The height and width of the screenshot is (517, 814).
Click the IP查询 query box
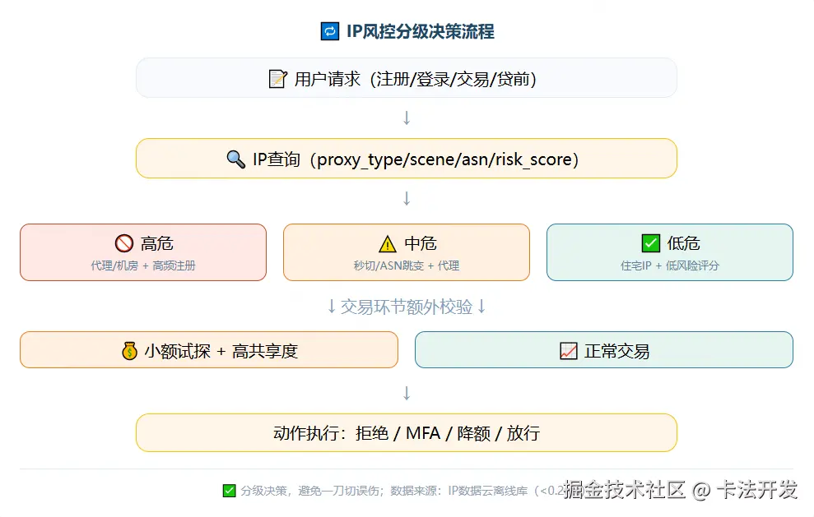tap(406, 158)
